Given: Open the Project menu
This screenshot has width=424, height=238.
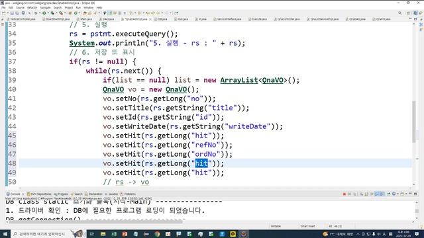Looking at the screenshot, I should coord(69,7).
